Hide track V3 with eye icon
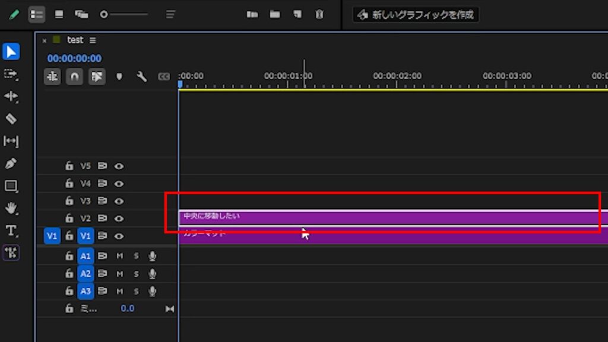This screenshot has width=608, height=342. (x=119, y=201)
